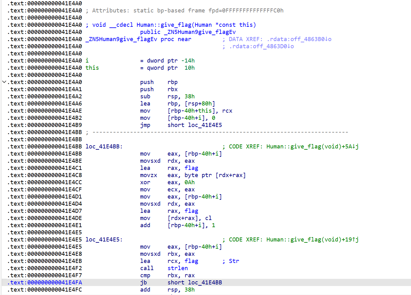This screenshot has height=295, width=411.
Task: Open the strlen call target
Action: coord(178,268)
